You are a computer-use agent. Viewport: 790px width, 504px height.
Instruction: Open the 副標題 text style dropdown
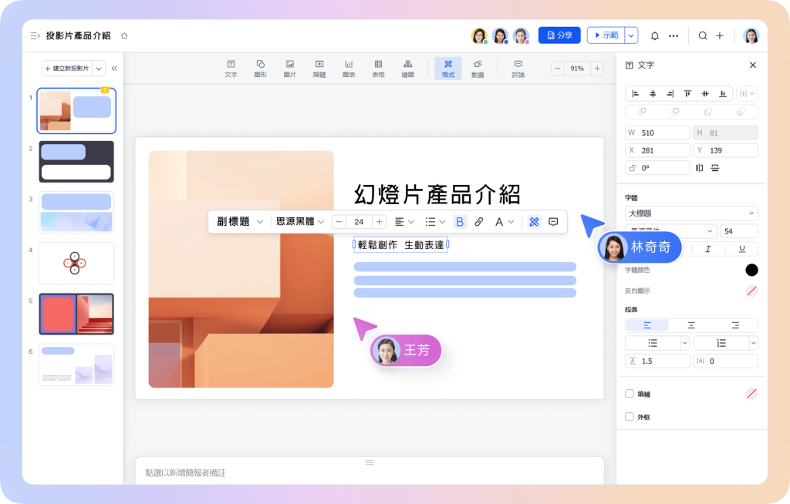[240, 221]
